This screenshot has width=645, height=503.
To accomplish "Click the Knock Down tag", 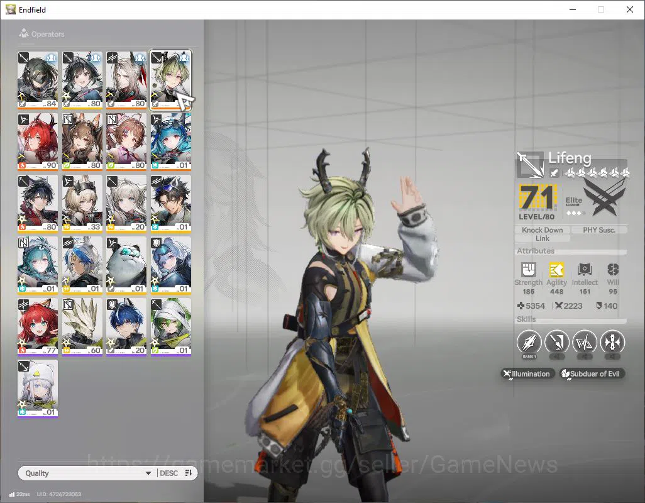I will [542, 230].
